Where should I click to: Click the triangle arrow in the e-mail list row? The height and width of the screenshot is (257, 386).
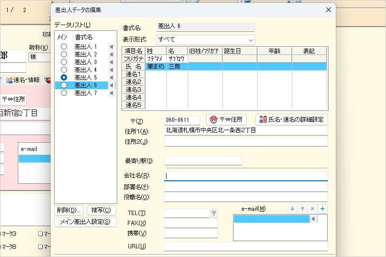click(x=313, y=219)
